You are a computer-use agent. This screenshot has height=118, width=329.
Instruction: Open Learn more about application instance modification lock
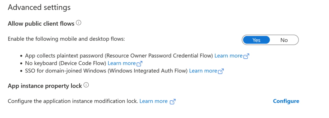tap(154, 101)
